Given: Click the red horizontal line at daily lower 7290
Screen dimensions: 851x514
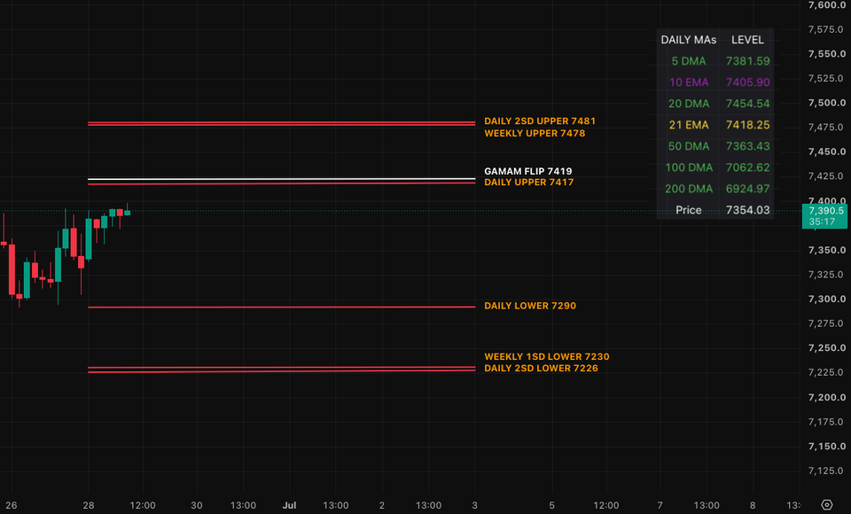Looking at the screenshot, I should click(x=282, y=308).
